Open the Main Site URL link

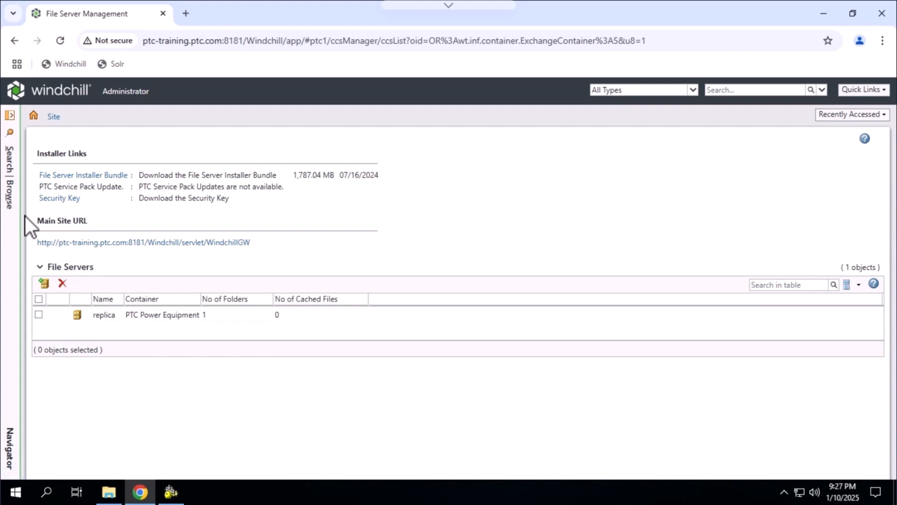coord(143,242)
